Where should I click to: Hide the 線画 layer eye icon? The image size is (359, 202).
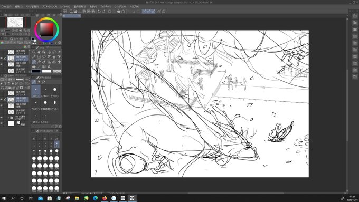point(2,105)
